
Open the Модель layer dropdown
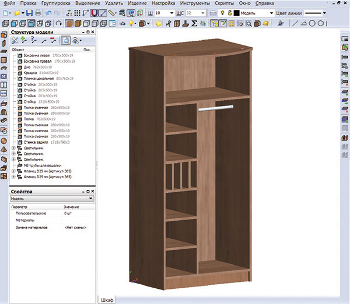pyautogui.click(x=271, y=13)
